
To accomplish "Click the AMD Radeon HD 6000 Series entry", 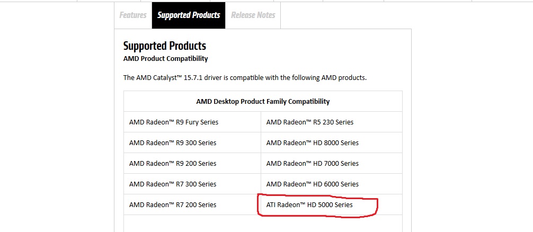I will [x=332, y=184].
